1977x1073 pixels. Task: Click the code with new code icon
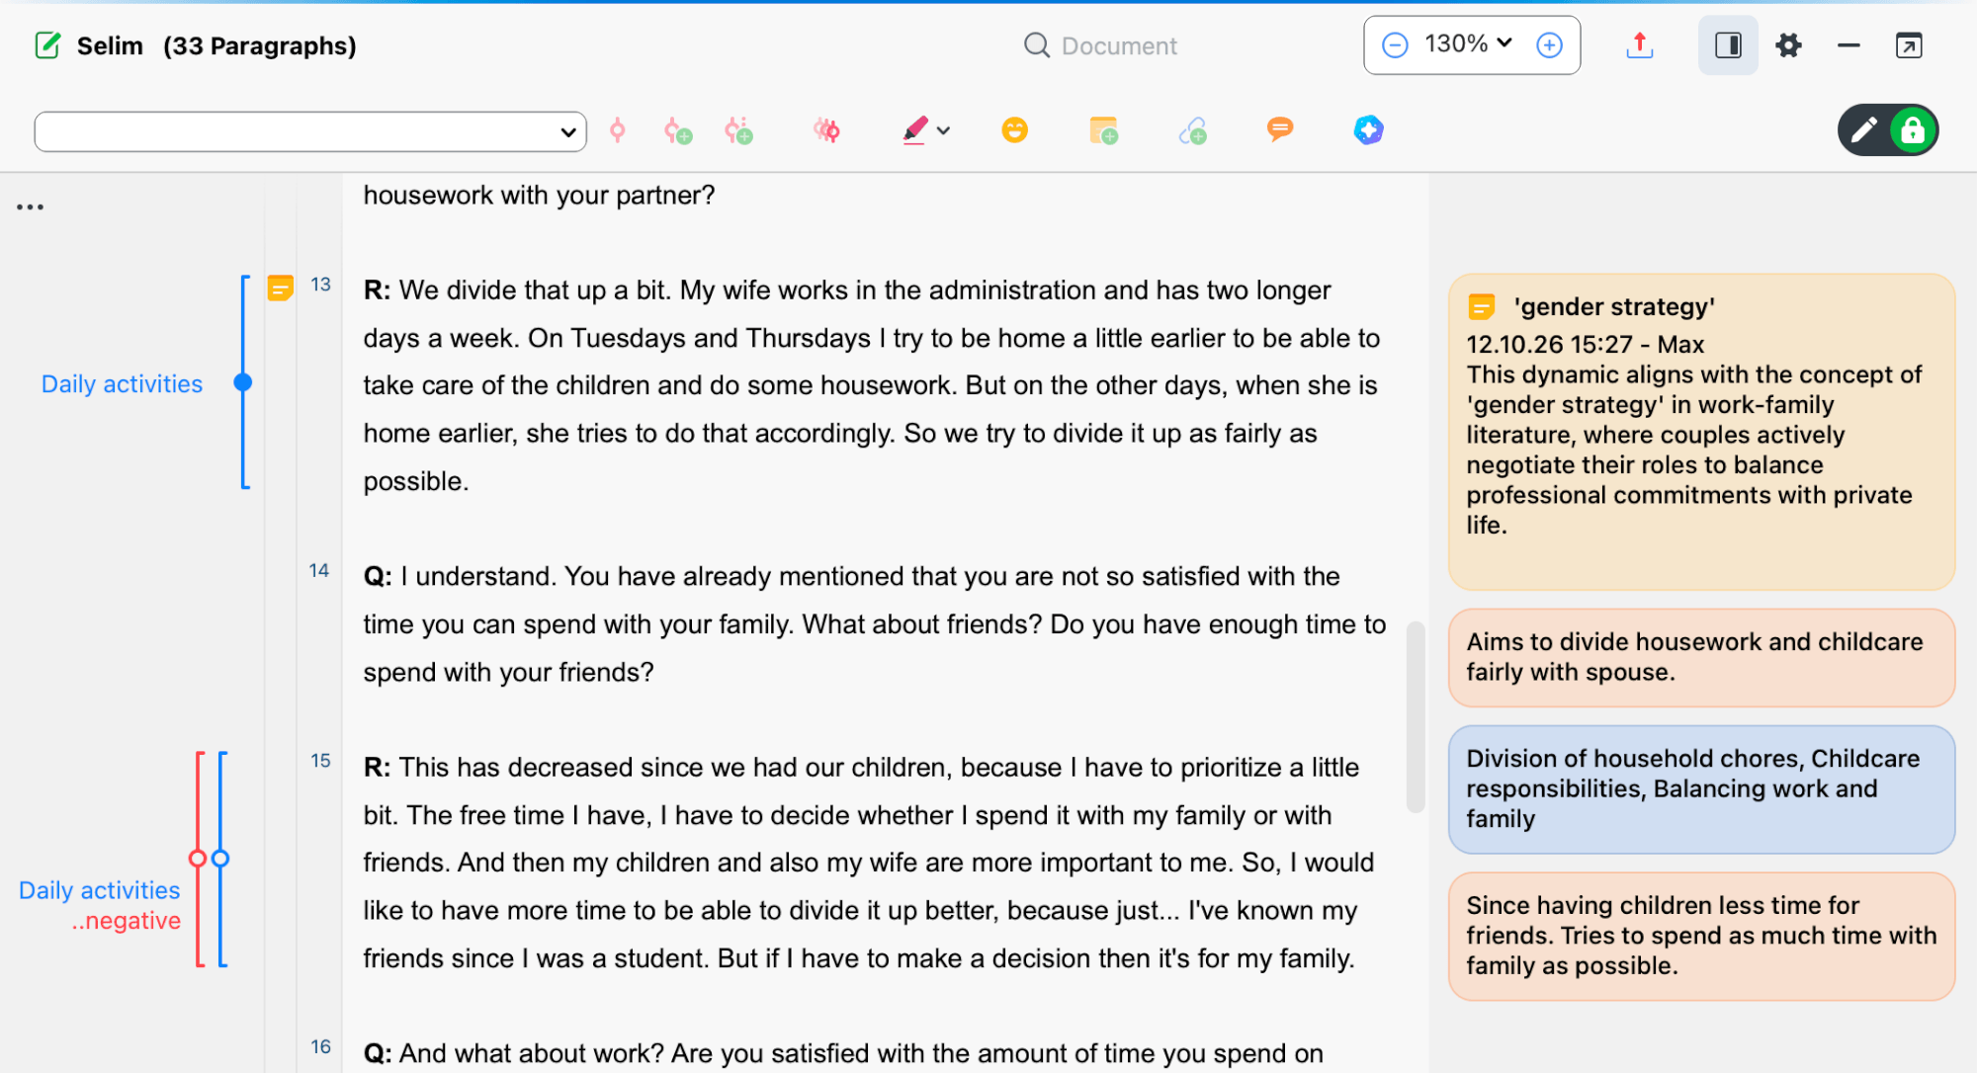[678, 130]
